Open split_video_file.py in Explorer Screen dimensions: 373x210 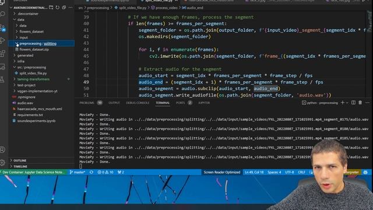coord(33,73)
